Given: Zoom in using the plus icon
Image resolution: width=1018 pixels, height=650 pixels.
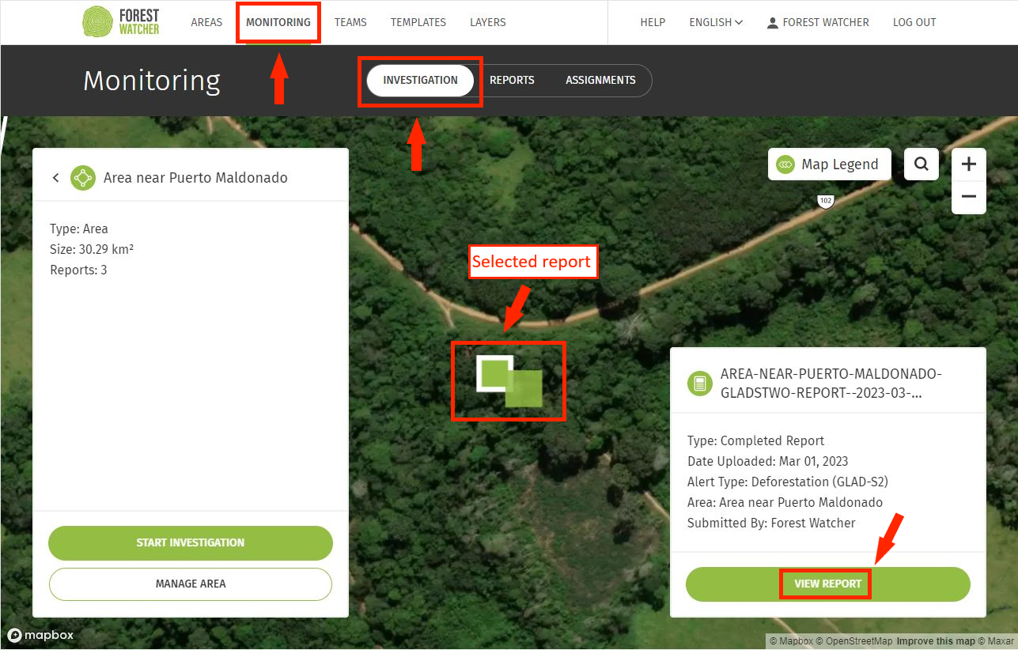Looking at the screenshot, I should pos(968,164).
